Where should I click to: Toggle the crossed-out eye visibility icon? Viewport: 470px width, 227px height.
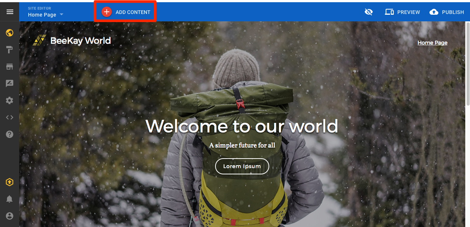pyautogui.click(x=368, y=12)
